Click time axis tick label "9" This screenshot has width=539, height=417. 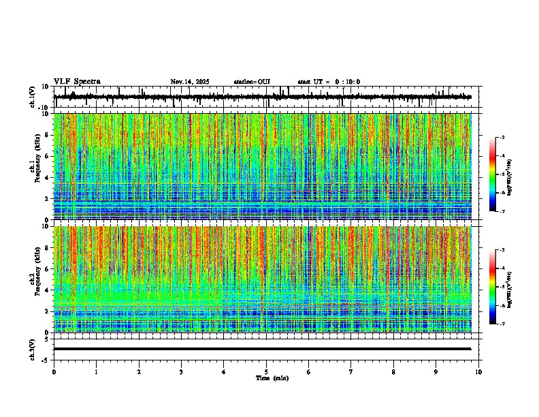436,372
